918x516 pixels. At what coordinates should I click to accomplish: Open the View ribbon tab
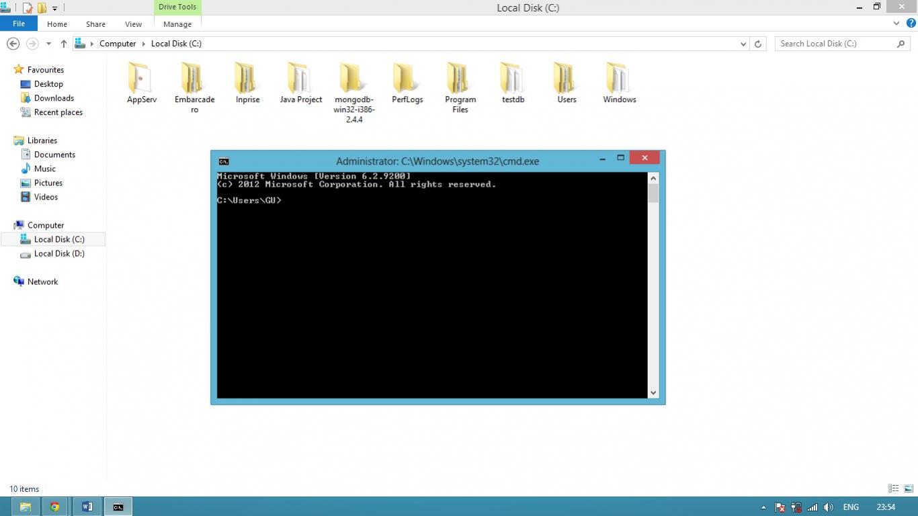(x=133, y=24)
